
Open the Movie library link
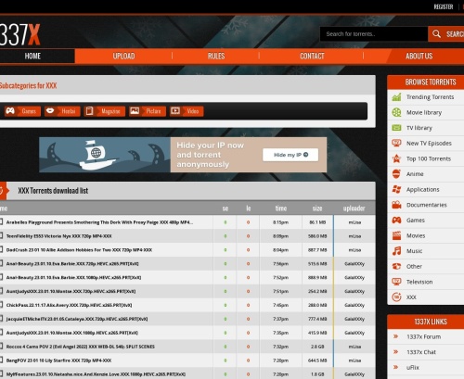click(424, 112)
